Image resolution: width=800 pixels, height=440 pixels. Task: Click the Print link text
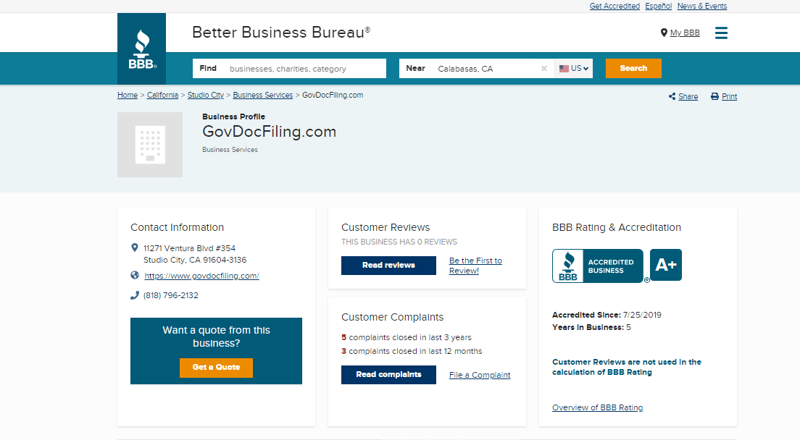[729, 97]
